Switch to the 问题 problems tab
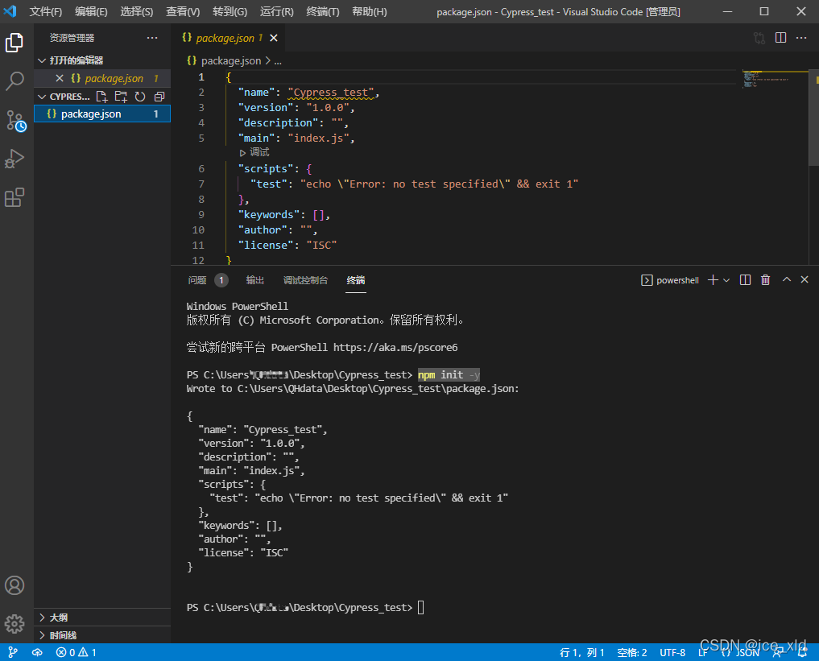The height and width of the screenshot is (661, 819). 197,280
